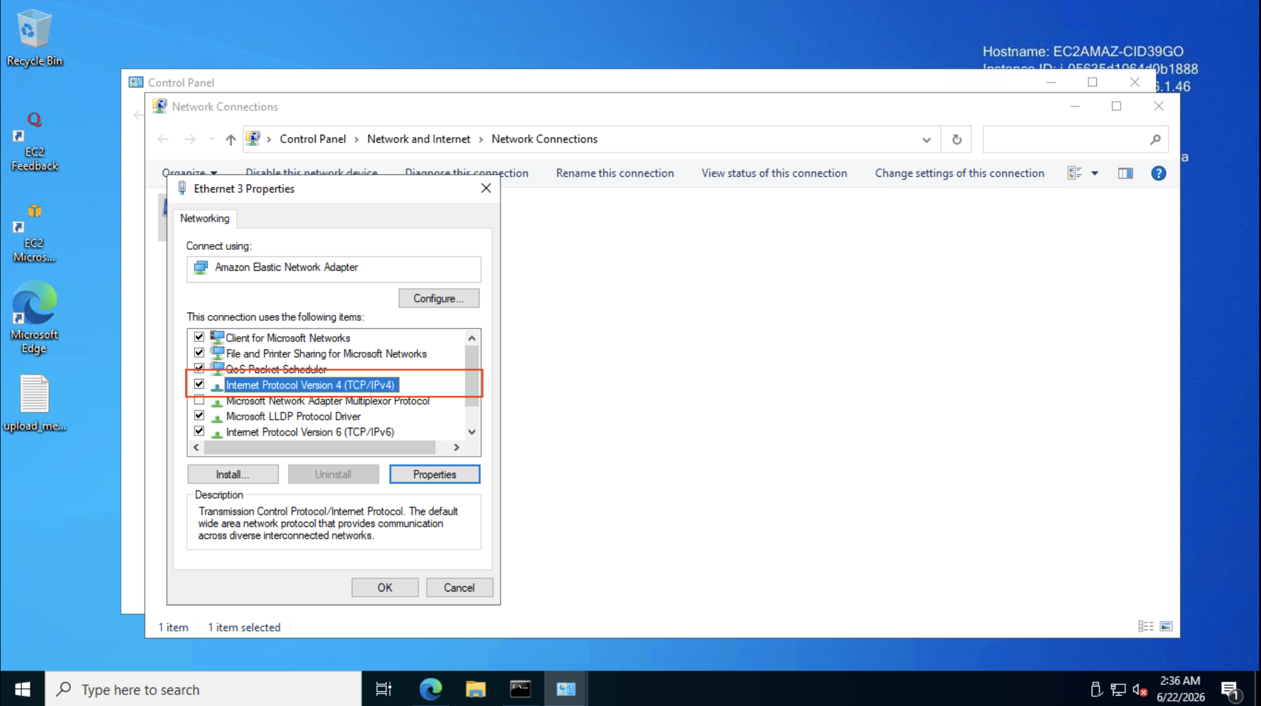Click the Network and Internet breadcrumb

(419, 139)
